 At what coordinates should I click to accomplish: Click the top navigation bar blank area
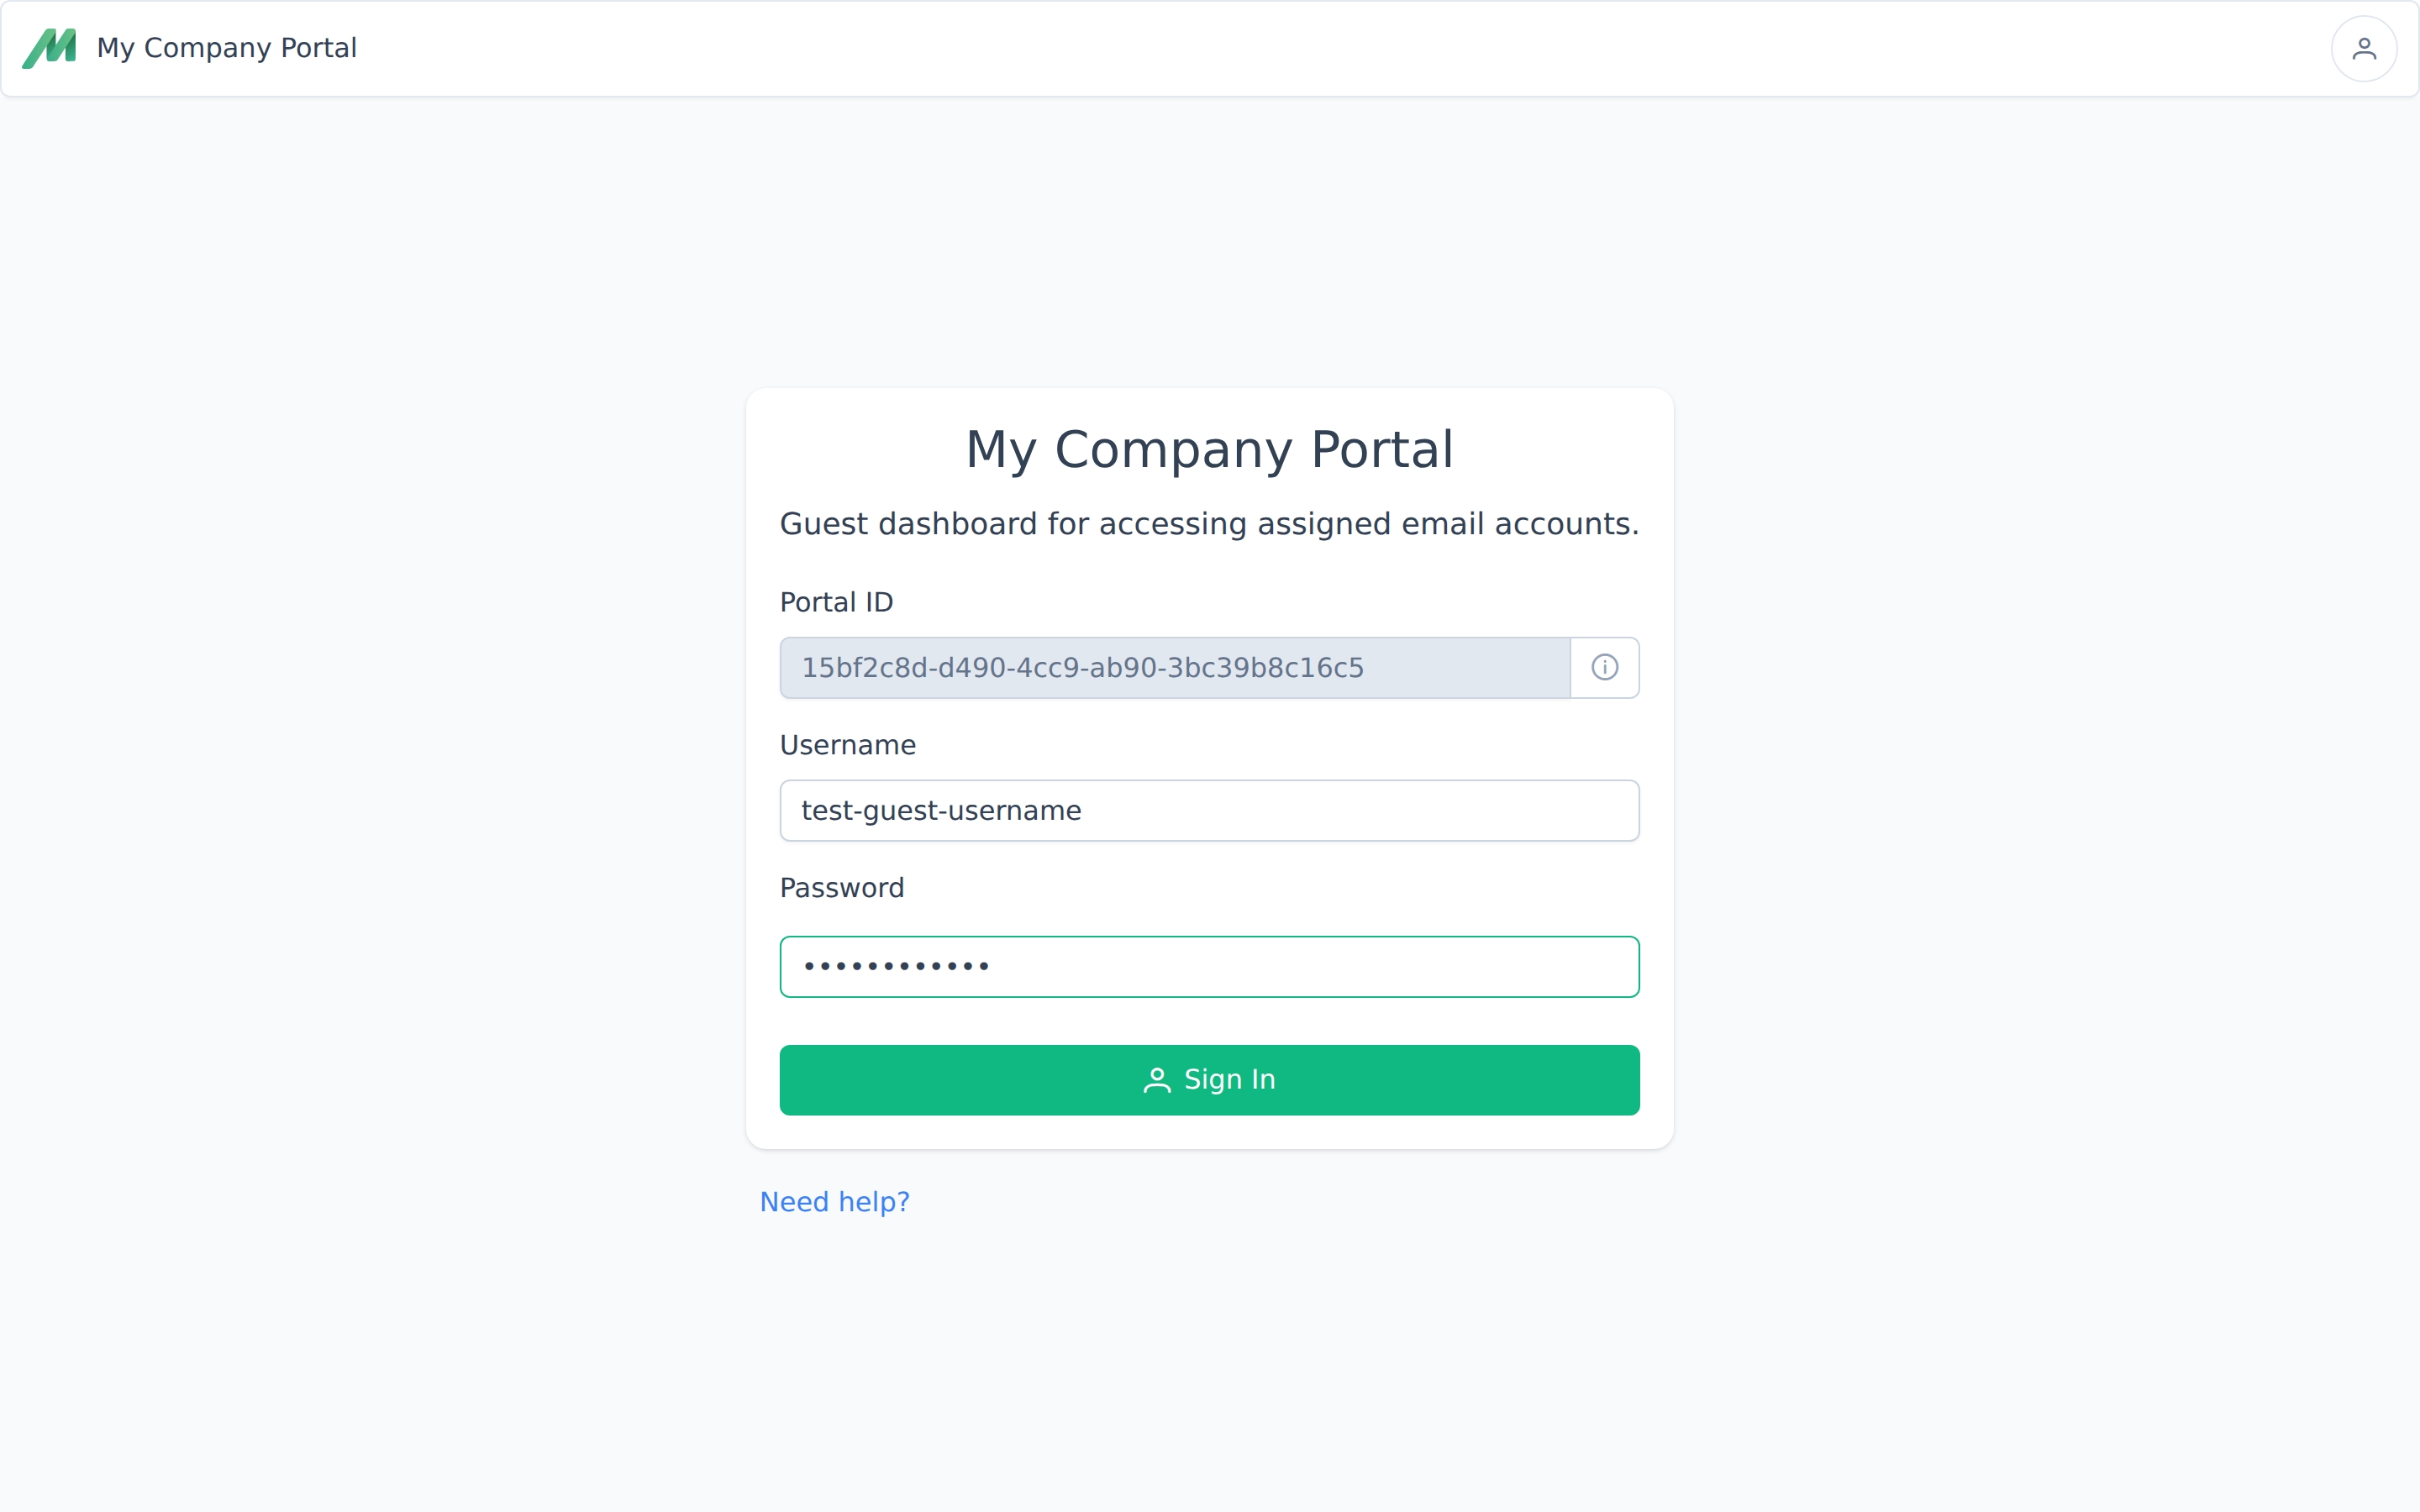pyautogui.click(x=1300, y=48)
